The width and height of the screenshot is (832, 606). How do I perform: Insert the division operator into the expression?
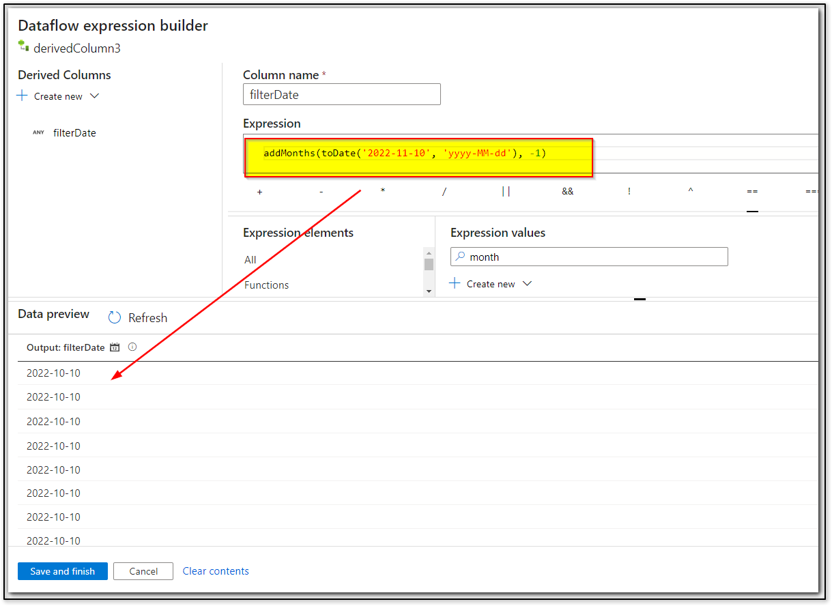click(444, 191)
